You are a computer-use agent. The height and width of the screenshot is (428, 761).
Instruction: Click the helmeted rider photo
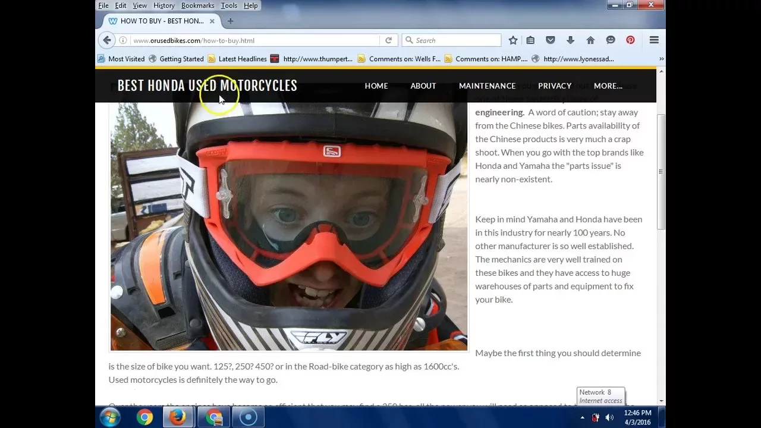pos(289,226)
